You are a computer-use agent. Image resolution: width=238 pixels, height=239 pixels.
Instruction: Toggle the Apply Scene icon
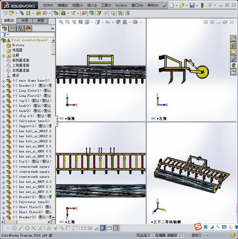click(125, 22)
